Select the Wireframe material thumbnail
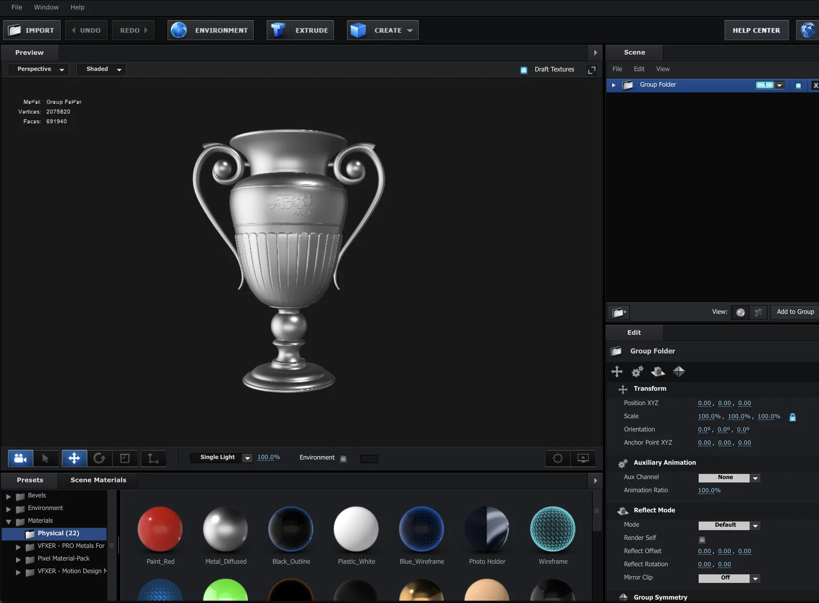The width and height of the screenshot is (819, 603). 553,529
